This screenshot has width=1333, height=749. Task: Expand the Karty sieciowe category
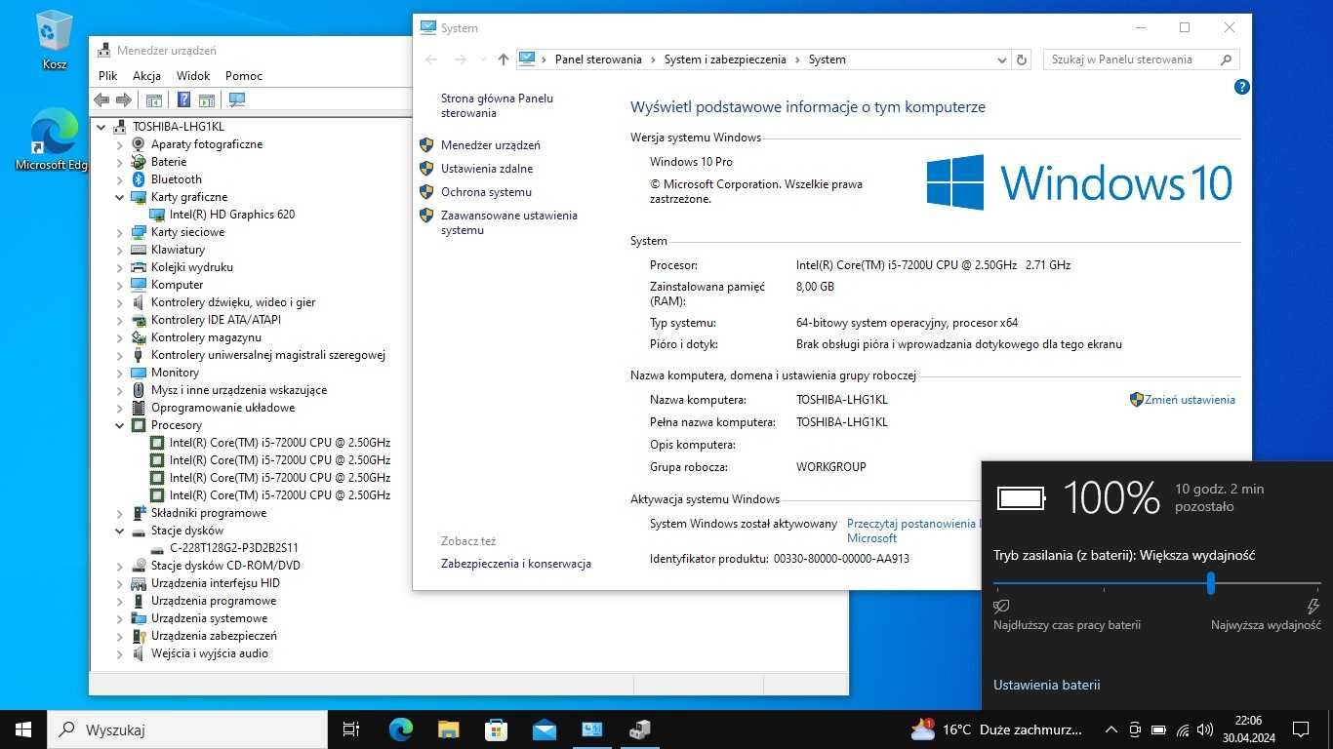[120, 232]
